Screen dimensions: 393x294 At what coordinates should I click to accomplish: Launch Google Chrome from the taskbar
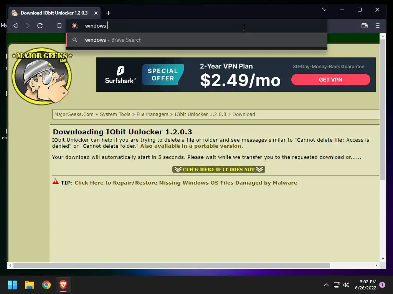46,285
